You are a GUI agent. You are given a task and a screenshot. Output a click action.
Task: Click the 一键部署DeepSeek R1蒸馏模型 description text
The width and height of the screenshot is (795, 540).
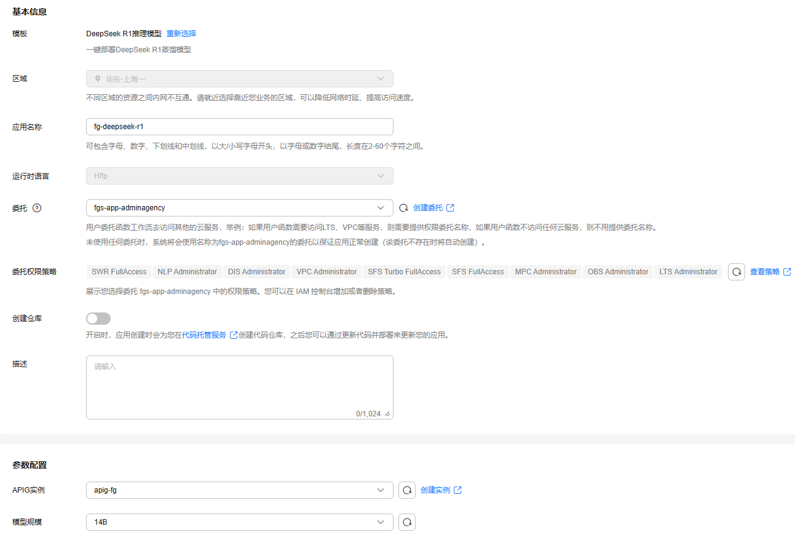pyautogui.click(x=139, y=50)
